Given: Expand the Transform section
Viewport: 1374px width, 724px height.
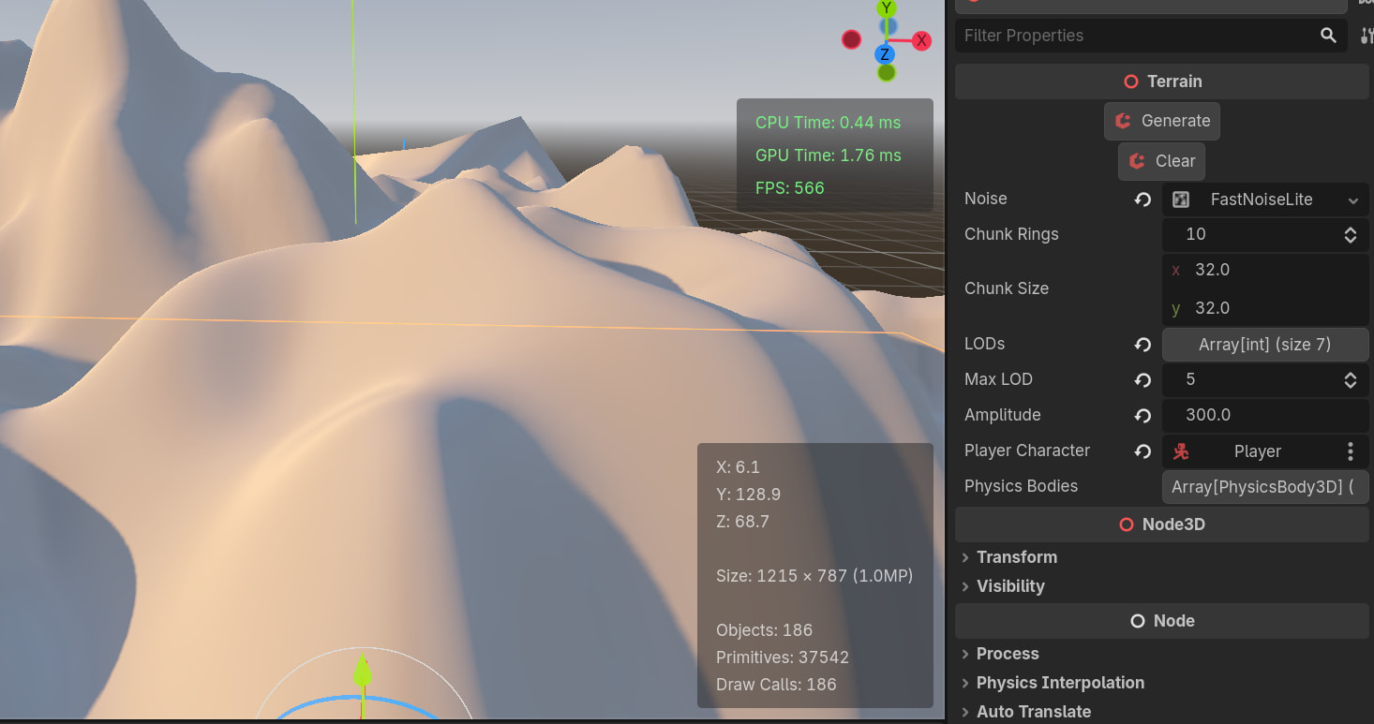Looking at the screenshot, I should click(x=1017, y=557).
